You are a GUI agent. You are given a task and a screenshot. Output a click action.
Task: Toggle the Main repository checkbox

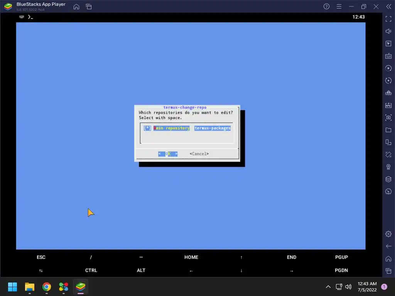coord(147,128)
